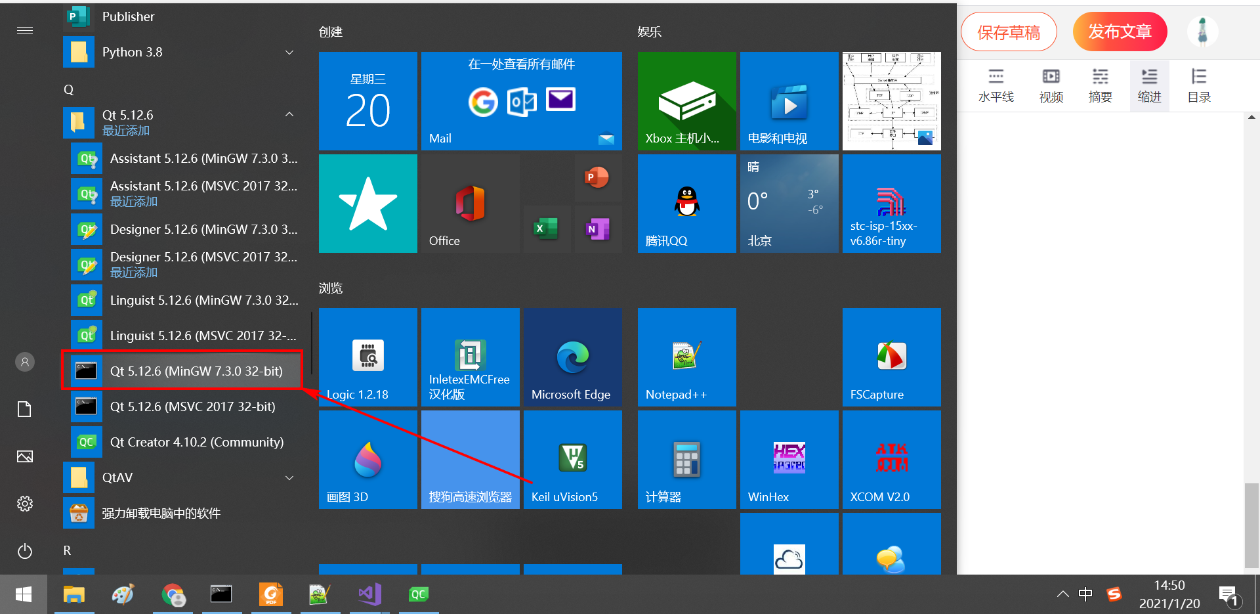Launch Excel small tile

tap(547, 229)
